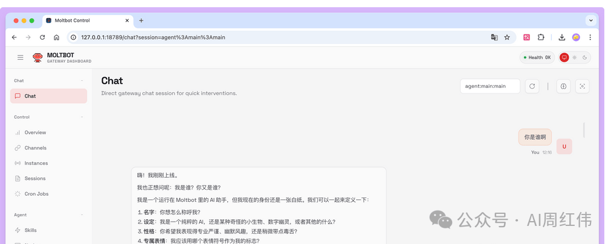
Task: Click the Health OK status pill
Action: click(537, 58)
